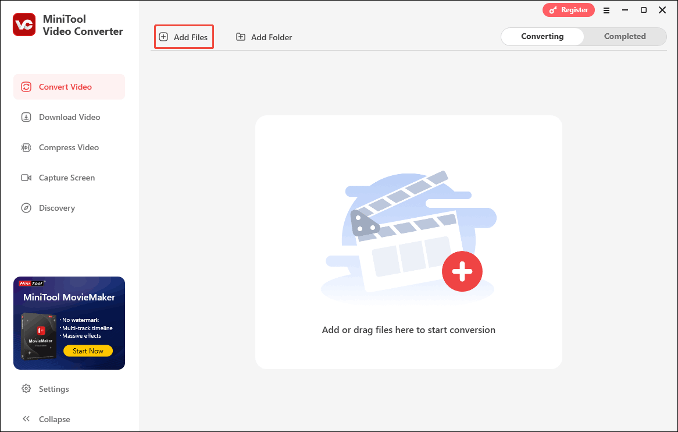Click the MiniTool Video Converter title text
The height and width of the screenshot is (432, 678).
(x=83, y=25)
